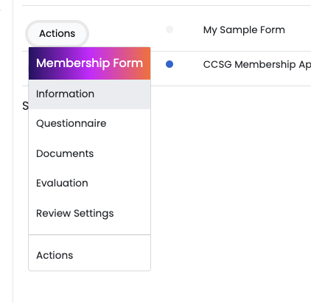Toggle the blue status dot for CCSG Membership
Screen dimensions: 311x303
tap(170, 64)
